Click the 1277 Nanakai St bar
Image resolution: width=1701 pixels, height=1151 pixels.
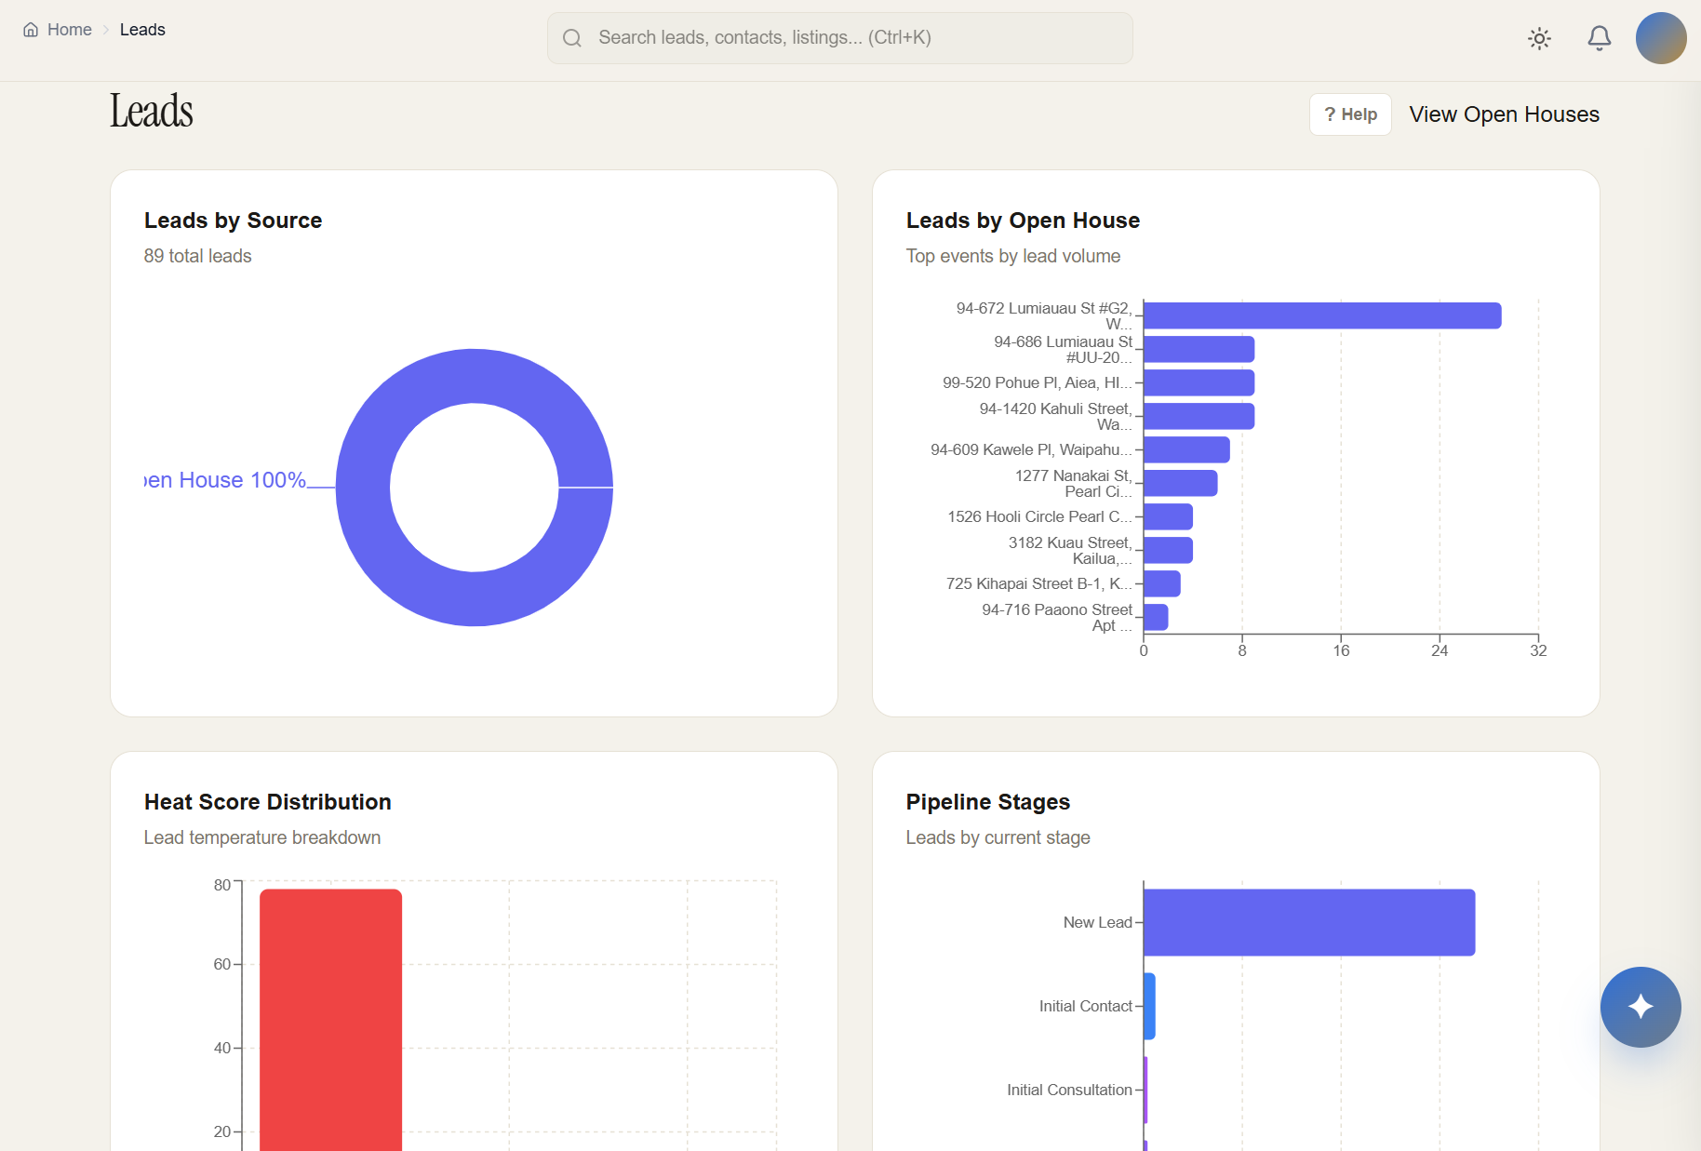point(1180,483)
